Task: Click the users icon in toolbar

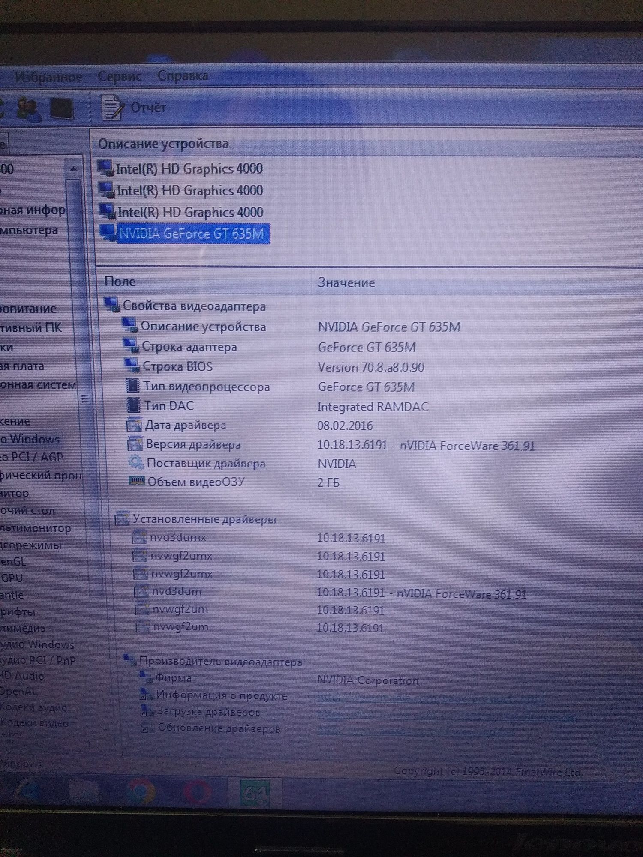Action: click(x=29, y=109)
